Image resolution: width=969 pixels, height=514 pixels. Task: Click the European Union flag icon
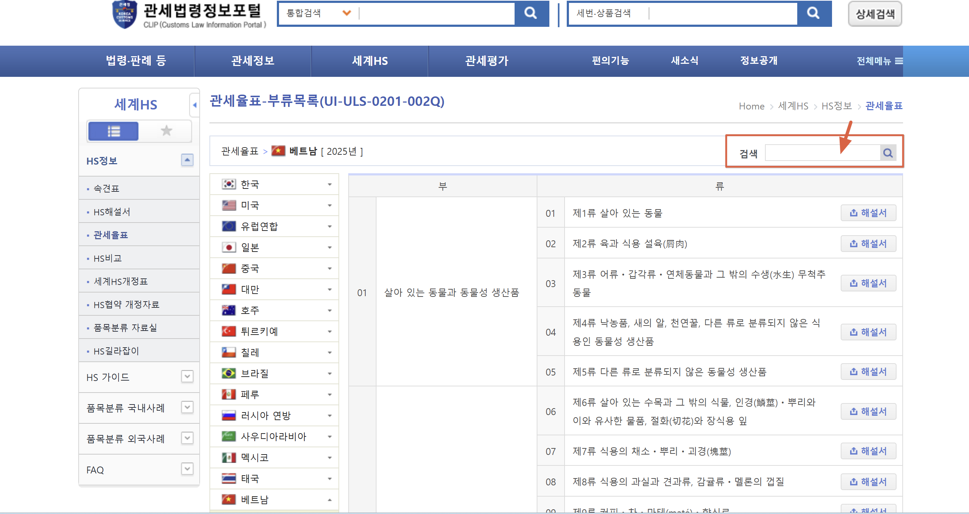click(229, 226)
